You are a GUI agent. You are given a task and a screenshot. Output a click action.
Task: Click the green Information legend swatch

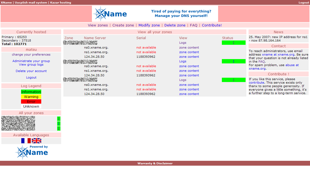(x=31, y=92)
